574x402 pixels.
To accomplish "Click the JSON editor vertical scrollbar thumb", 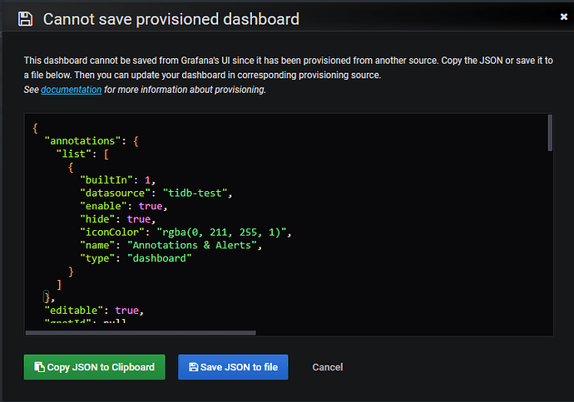I will click(549, 133).
